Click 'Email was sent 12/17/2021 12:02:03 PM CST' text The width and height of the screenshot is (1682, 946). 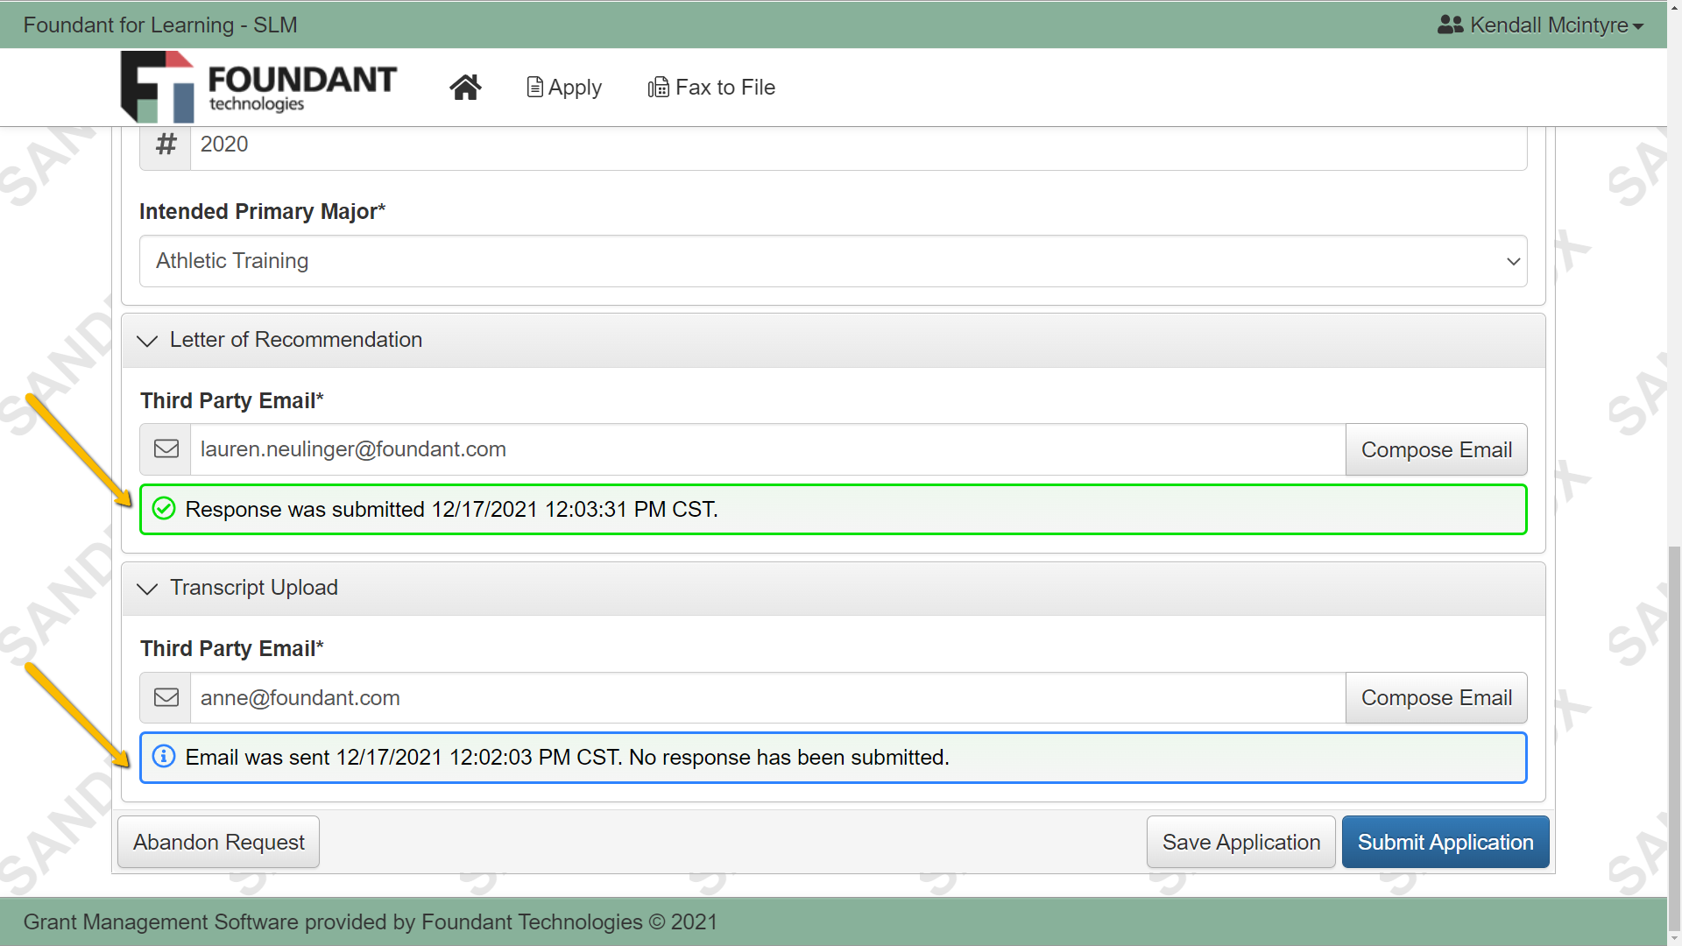(403, 757)
